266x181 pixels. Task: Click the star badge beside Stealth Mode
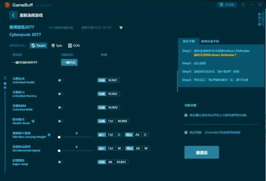click(33, 121)
